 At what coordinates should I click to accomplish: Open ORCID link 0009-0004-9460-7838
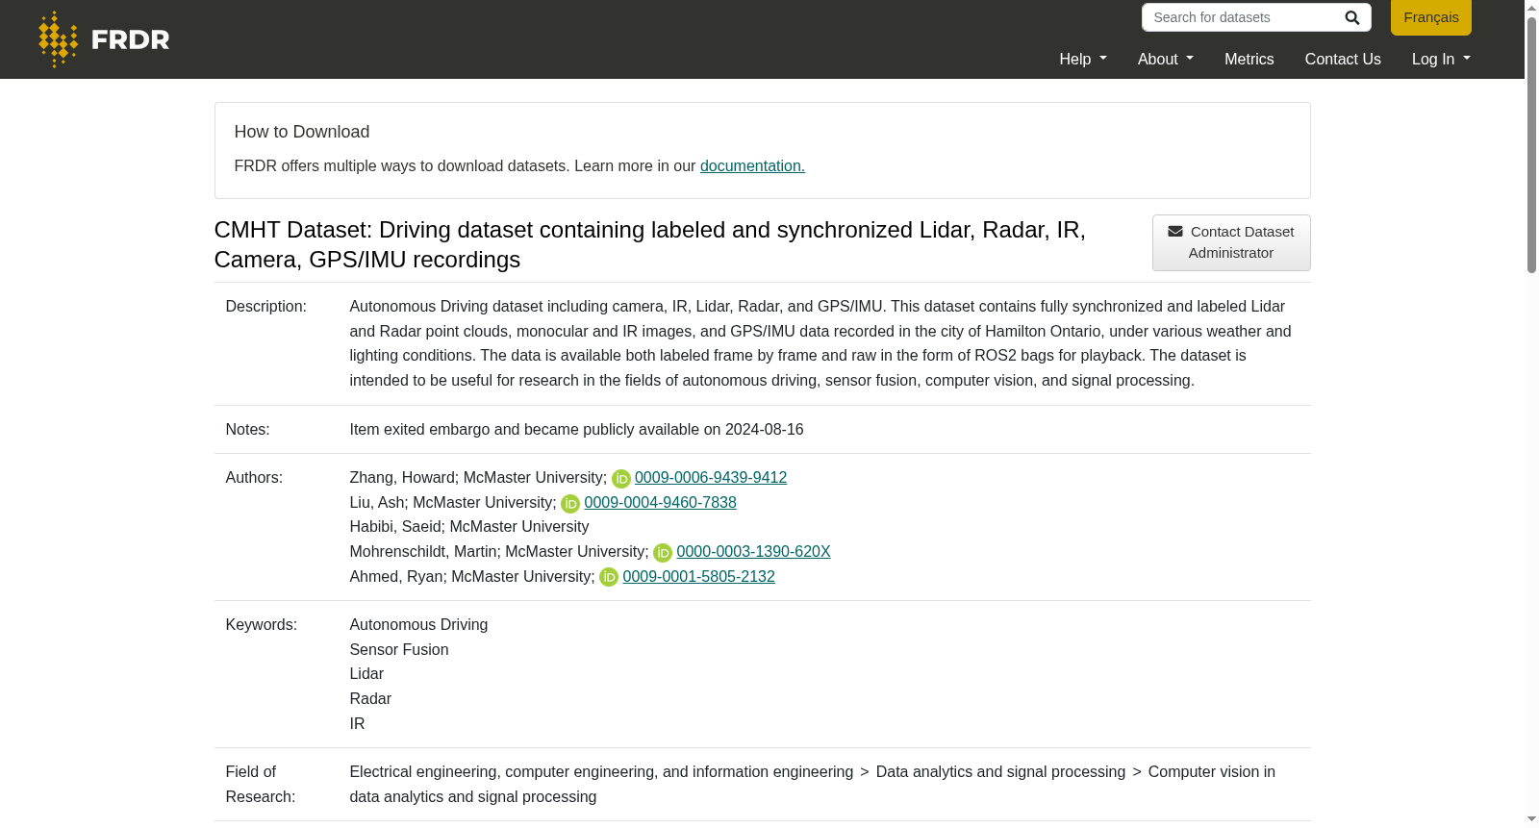tap(660, 502)
